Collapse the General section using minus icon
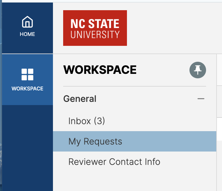 click(201, 99)
